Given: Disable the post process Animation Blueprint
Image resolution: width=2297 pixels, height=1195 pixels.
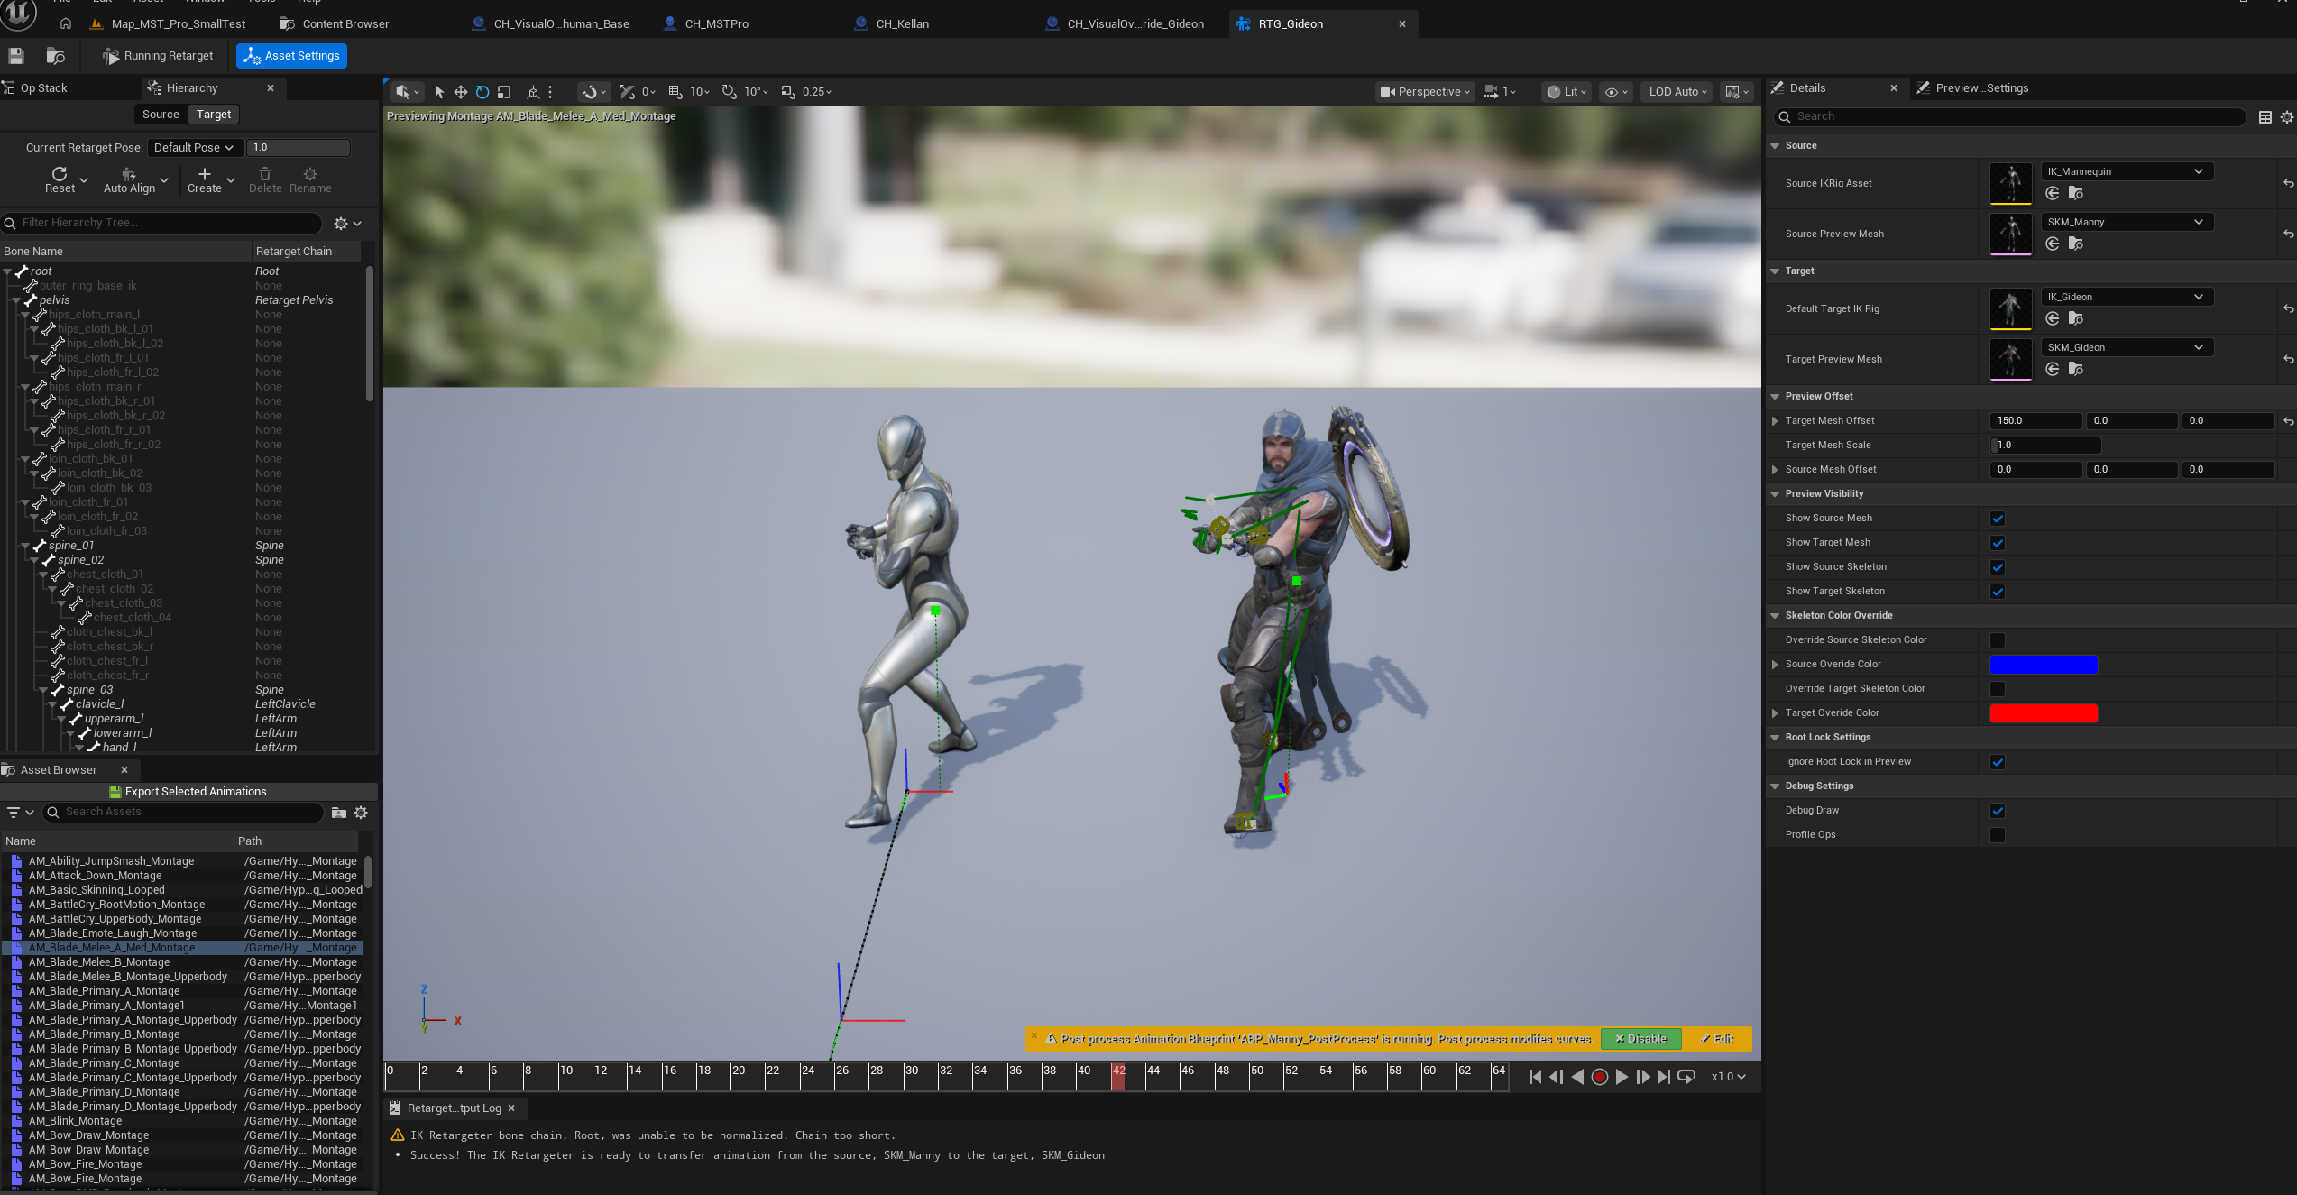Looking at the screenshot, I should tap(1641, 1039).
